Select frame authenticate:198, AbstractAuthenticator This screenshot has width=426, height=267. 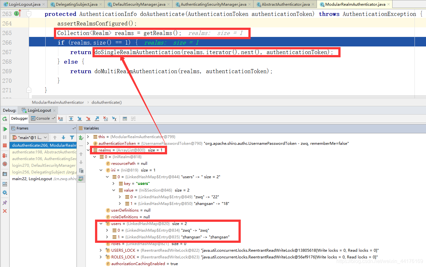pyautogui.click(x=43, y=152)
